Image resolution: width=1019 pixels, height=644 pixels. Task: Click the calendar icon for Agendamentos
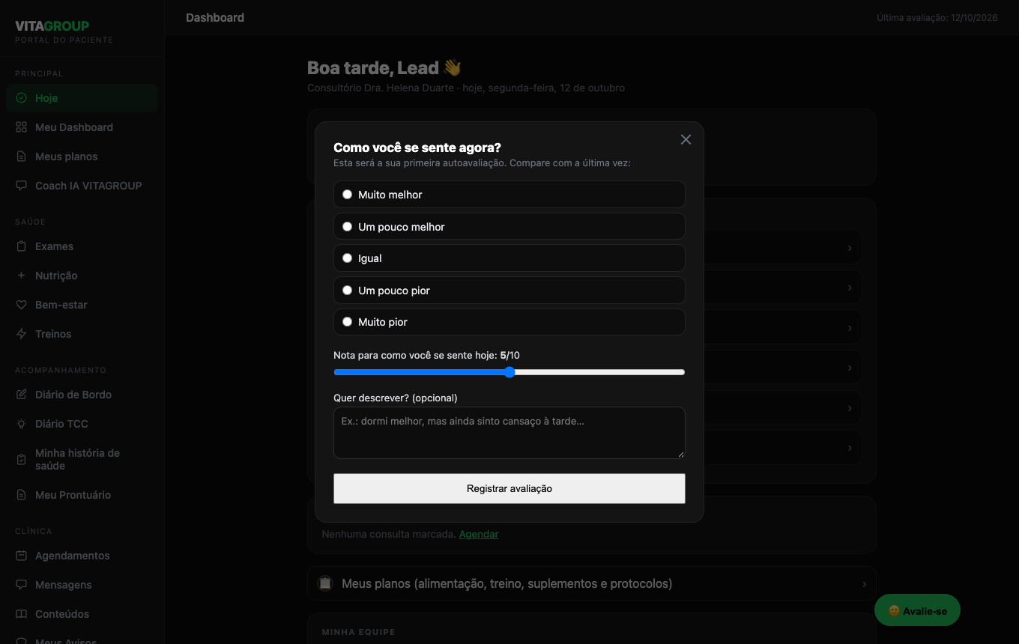(21, 556)
